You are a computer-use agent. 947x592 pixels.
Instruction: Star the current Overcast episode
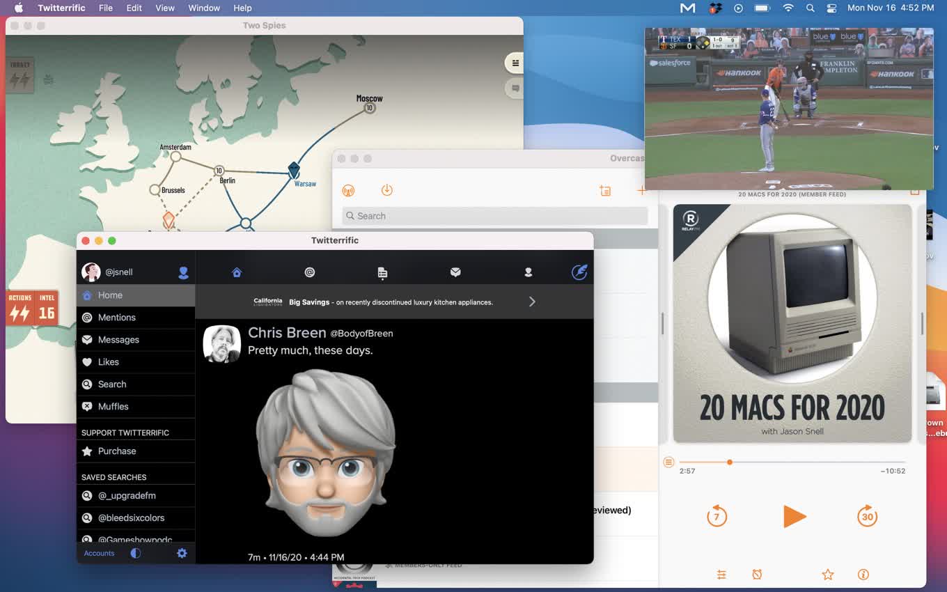[828, 575]
